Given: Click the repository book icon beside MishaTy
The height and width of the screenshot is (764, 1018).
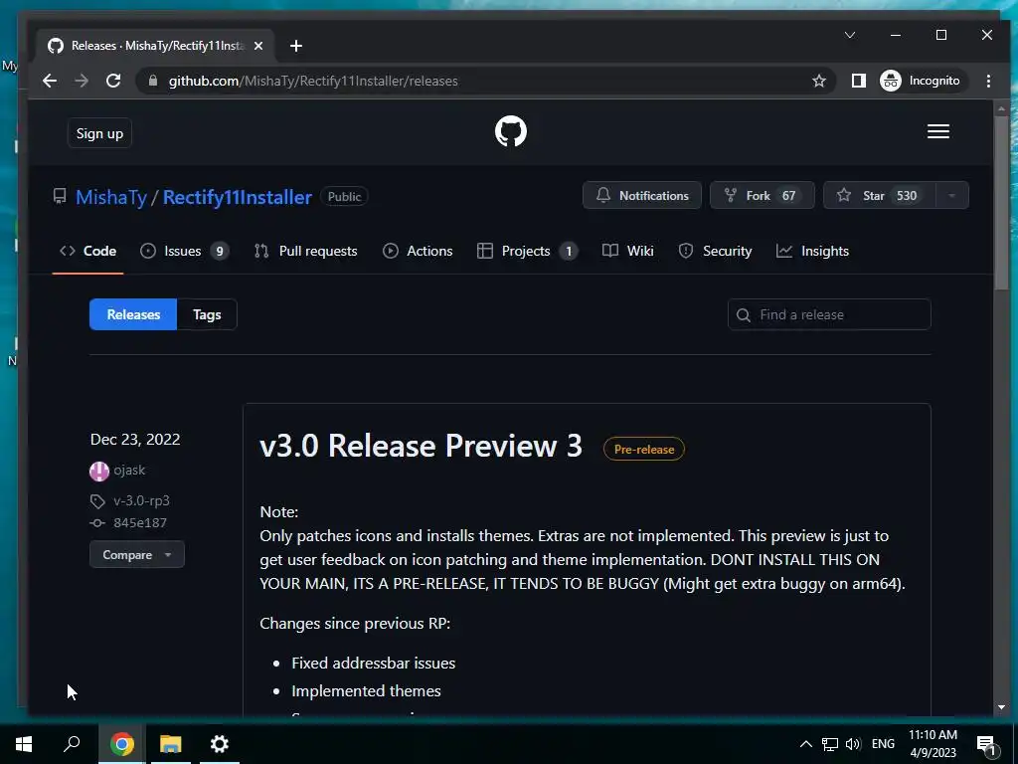Looking at the screenshot, I should (60, 196).
